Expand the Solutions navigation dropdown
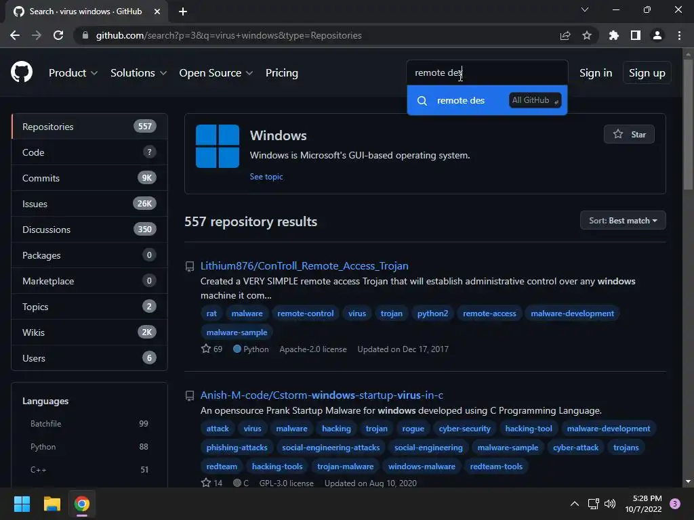The width and height of the screenshot is (694, 520). (x=138, y=73)
